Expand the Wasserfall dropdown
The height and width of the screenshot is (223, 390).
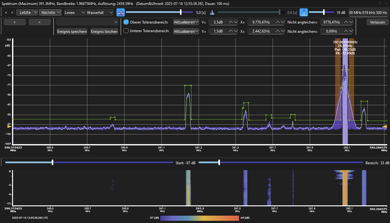click(100, 13)
